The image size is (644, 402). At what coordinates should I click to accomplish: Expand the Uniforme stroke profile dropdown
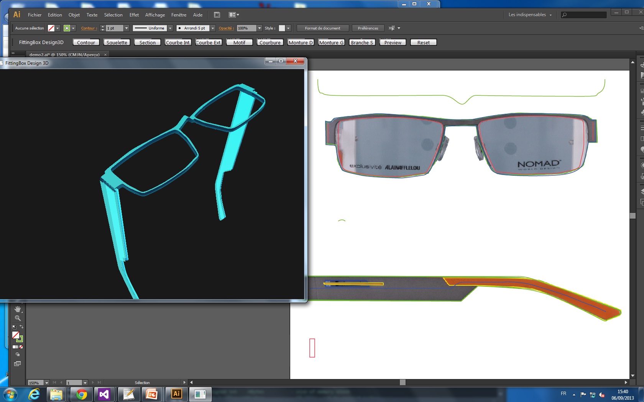170,28
